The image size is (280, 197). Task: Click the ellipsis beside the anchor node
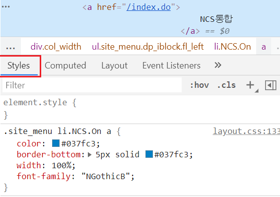click(6, 7)
